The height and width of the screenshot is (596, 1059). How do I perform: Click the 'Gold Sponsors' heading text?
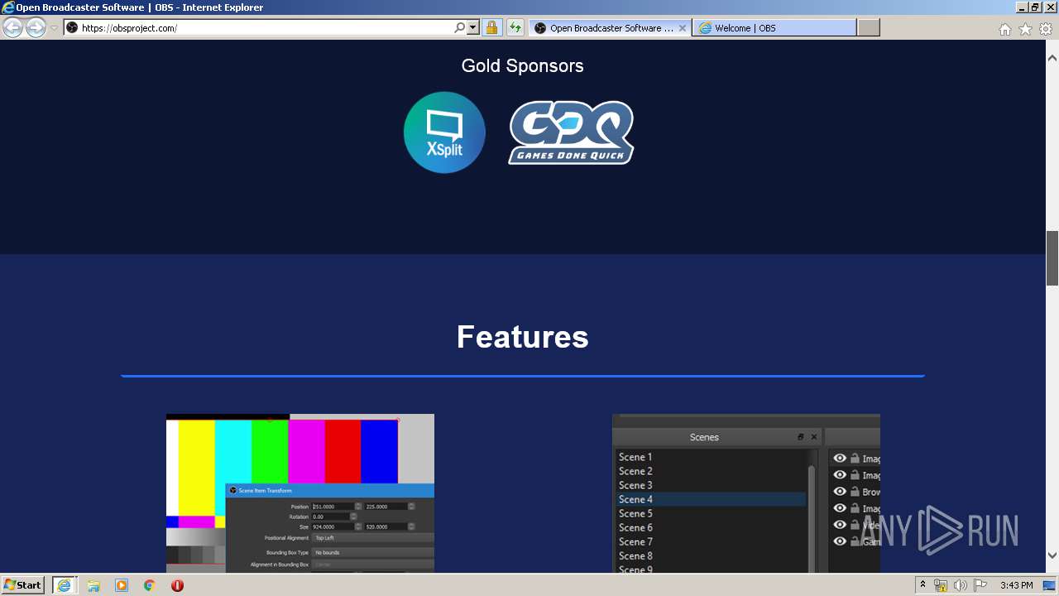[x=523, y=65]
